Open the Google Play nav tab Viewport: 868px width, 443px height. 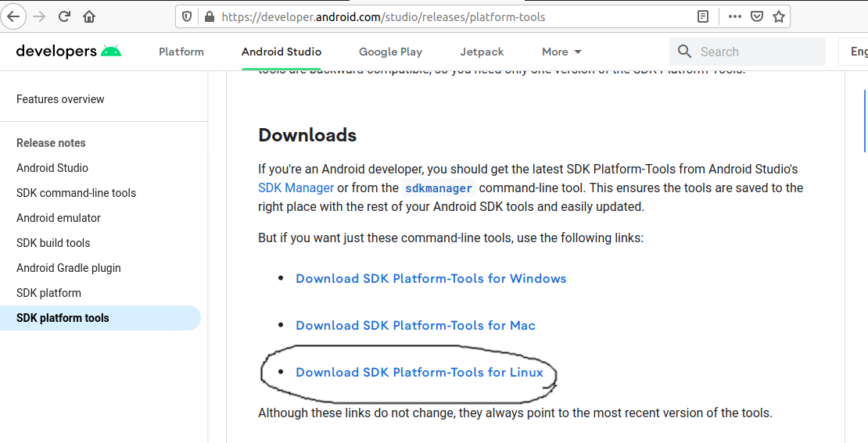[390, 52]
